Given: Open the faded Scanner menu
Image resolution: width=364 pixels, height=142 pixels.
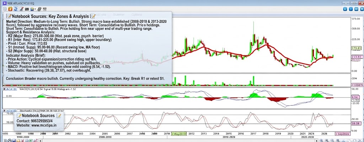Looking at the screenshot, I should click(x=119, y=15).
